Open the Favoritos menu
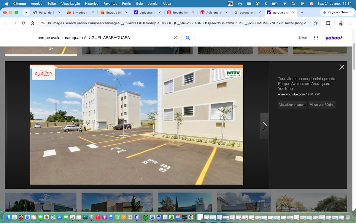 110,4
